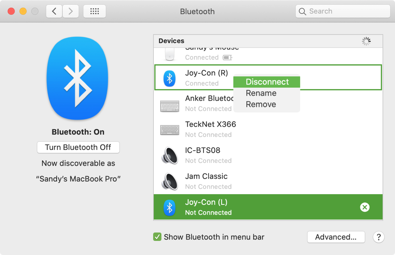The height and width of the screenshot is (255, 395).
Task: Click the Jam Classic speaker icon
Action: pos(170,181)
